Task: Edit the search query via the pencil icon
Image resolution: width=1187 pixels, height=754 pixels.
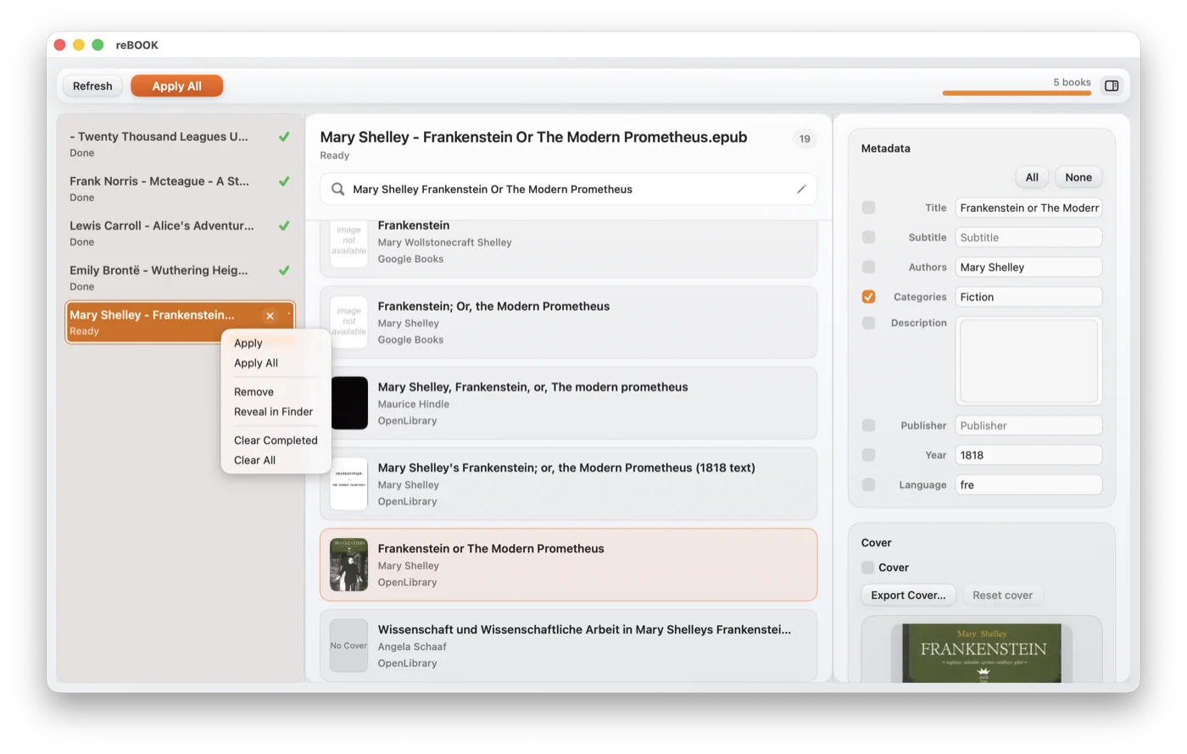Action: click(x=800, y=189)
